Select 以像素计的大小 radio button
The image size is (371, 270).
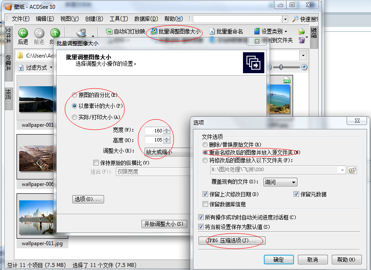click(74, 106)
